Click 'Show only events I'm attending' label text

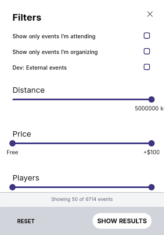54,37
